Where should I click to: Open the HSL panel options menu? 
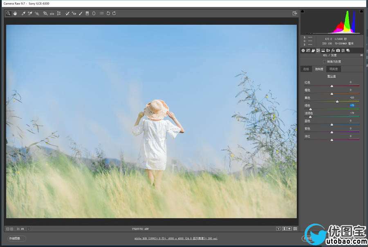click(x=361, y=55)
